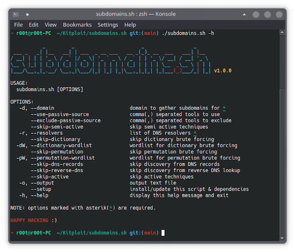Screen dimensions: 295x252
Task: Click the "--setup" option
Action: 41,189
